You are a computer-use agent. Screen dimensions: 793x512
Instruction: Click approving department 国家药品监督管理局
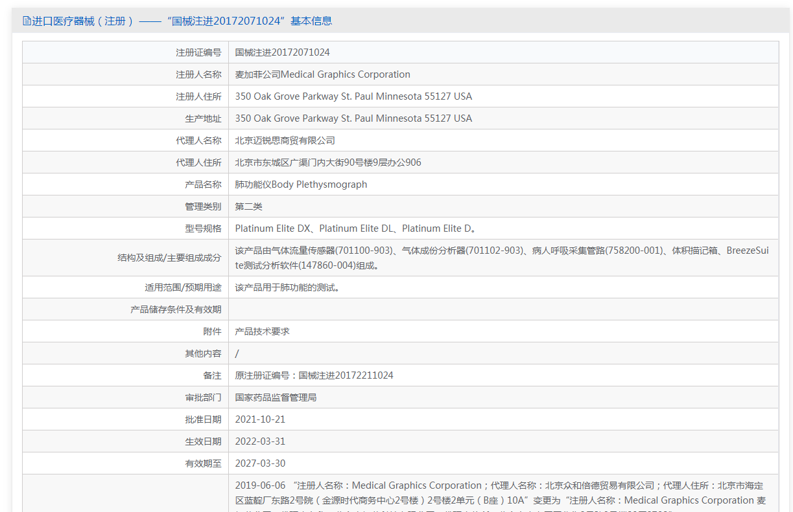276,397
